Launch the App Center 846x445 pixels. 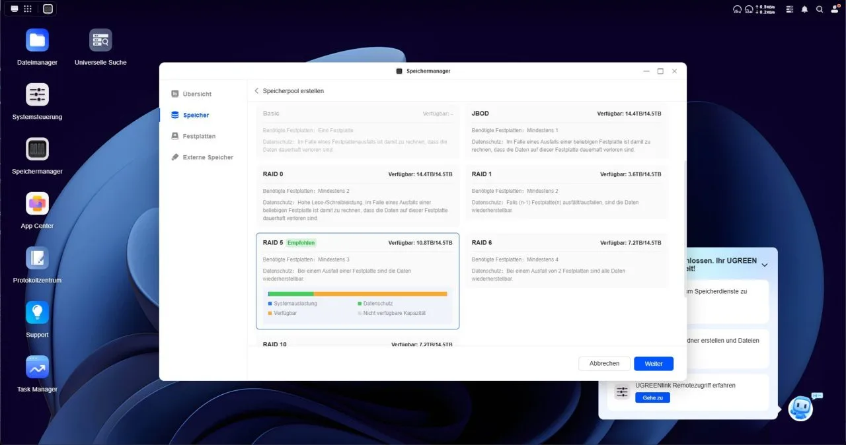37,203
